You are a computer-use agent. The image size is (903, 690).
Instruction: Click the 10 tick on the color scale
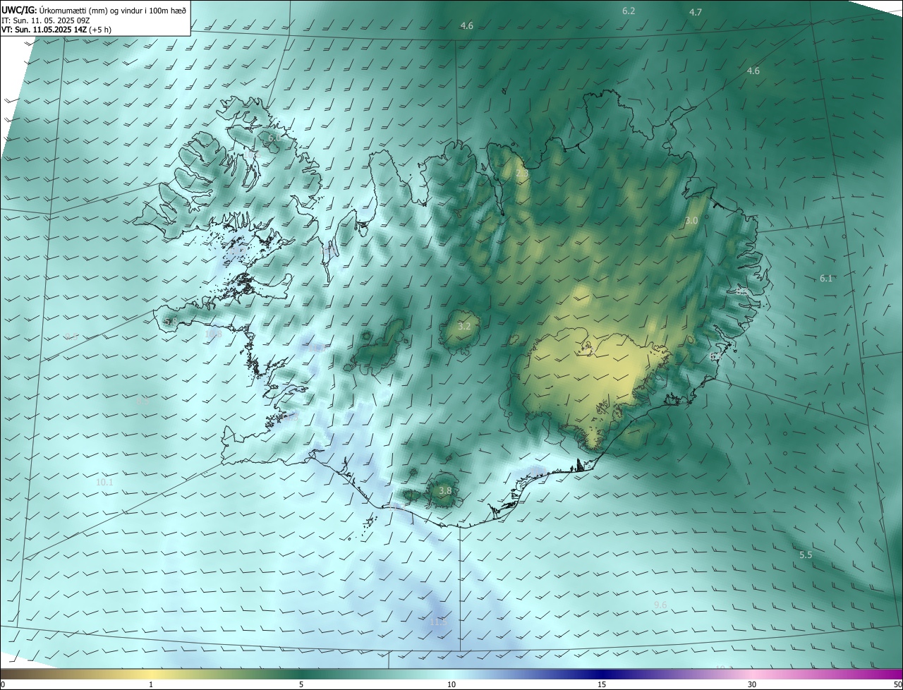451,684
